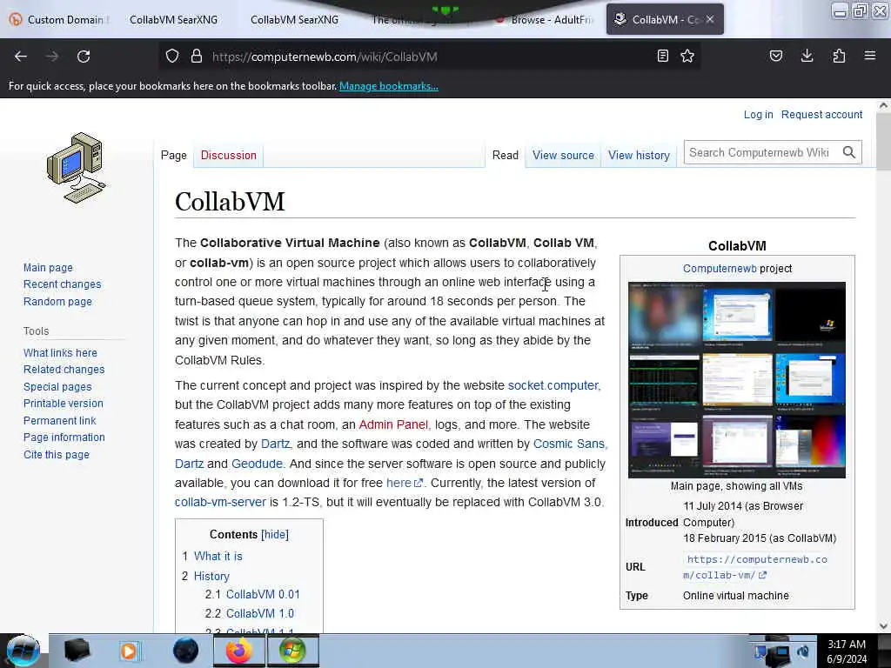This screenshot has width=891, height=668.
Task: Select the Page wiki tab
Action: point(173,155)
